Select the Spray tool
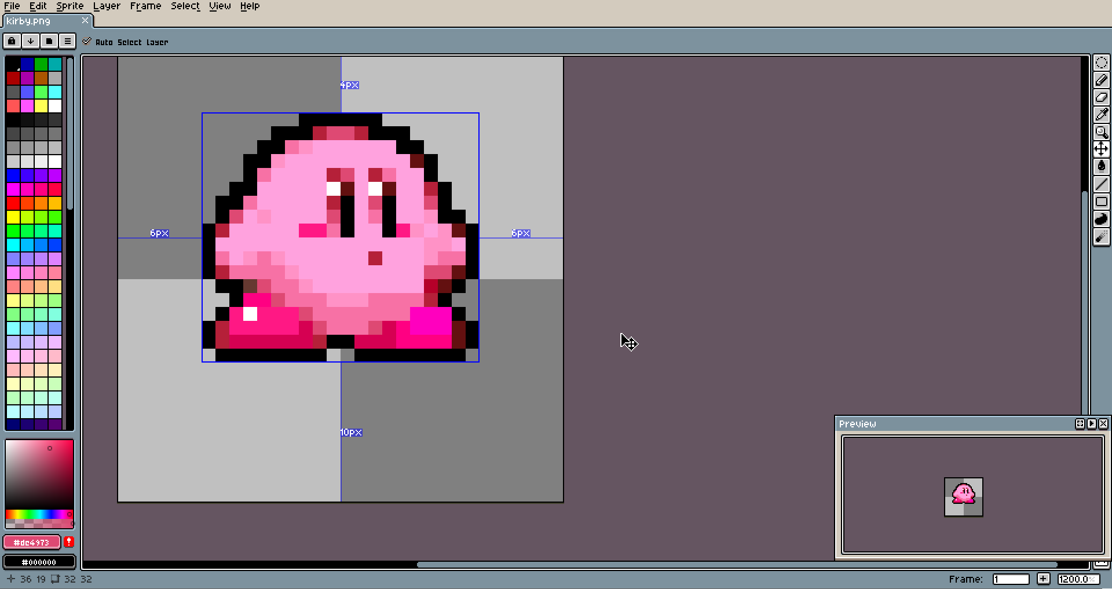 [1101, 236]
